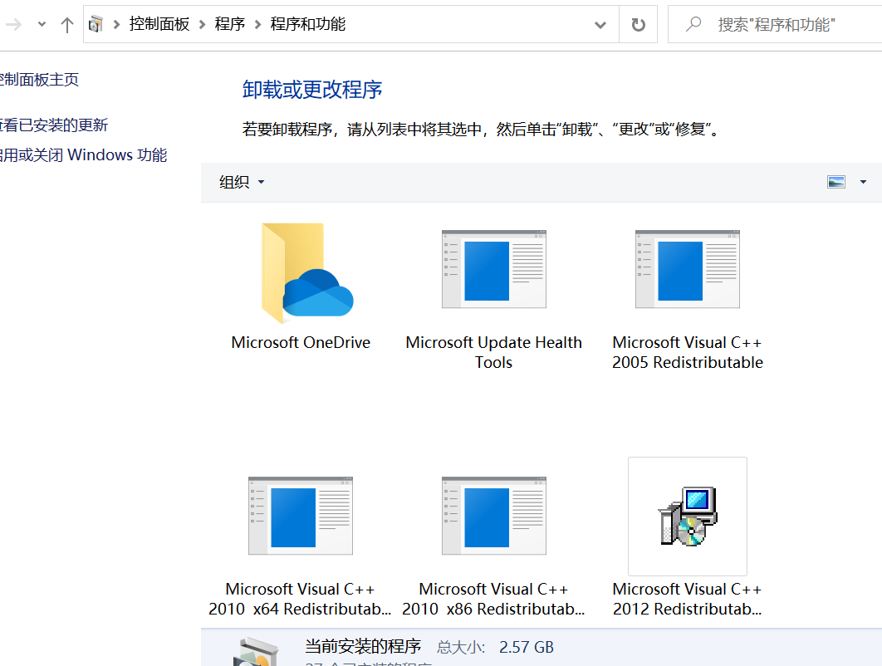The image size is (882, 666).
Task: Click the 当前安装的程序 text
Action: [363, 646]
